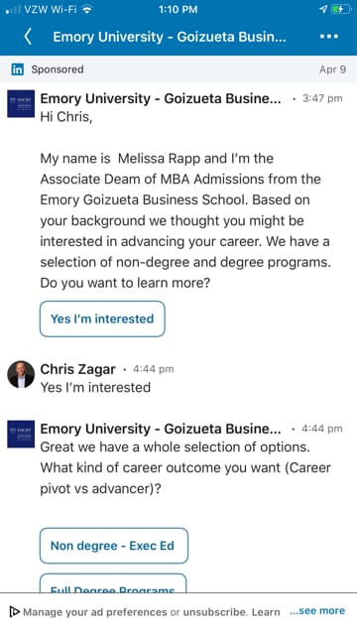Tap the conversation title in header
This screenshot has width=357, height=635.
(x=170, y=37)
